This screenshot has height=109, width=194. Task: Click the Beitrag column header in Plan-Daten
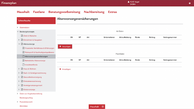152,60
